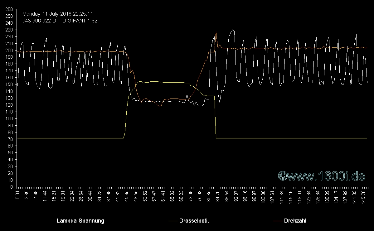Click the 200 label on the vertical axis
Viewport: 374px width, 231px height.
pyautogui.click(x=9, y=51)
